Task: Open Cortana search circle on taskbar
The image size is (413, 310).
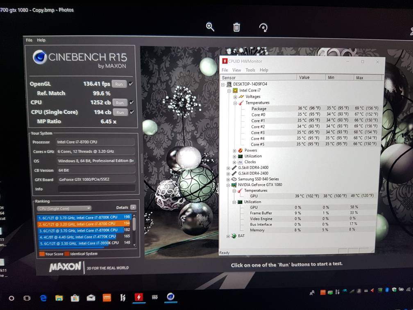Action: [11, 298]
